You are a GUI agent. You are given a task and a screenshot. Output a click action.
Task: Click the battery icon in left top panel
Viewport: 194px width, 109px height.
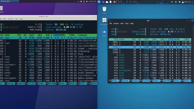click(x=84, y=1)
